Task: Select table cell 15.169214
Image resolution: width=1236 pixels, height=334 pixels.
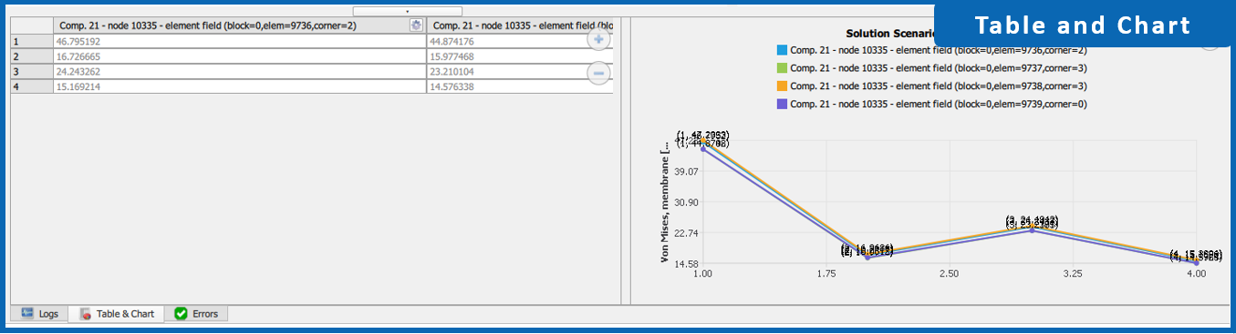Action: coord(240,86)
